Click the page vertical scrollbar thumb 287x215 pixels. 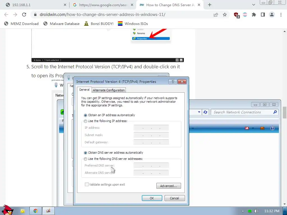click(x=284, y=113)
